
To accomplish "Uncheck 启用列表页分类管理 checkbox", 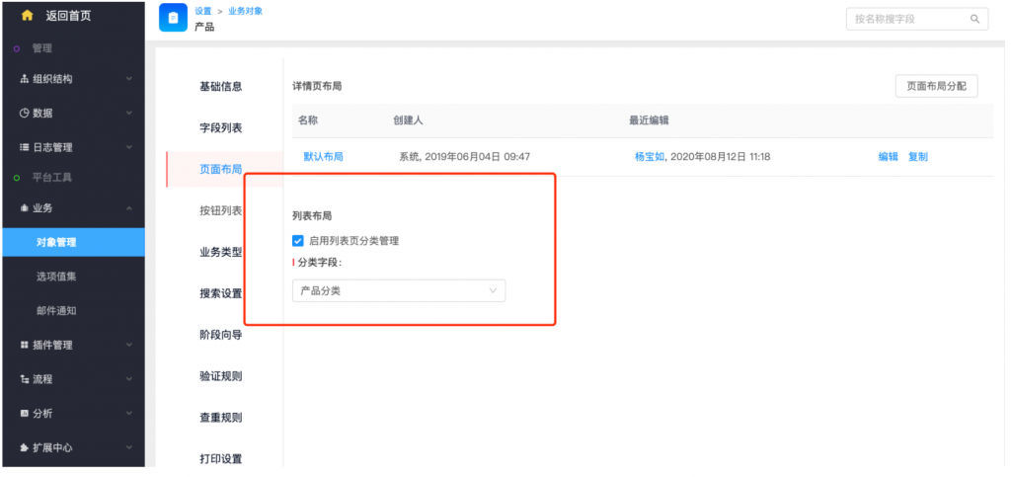I will (x=298, y=240).
